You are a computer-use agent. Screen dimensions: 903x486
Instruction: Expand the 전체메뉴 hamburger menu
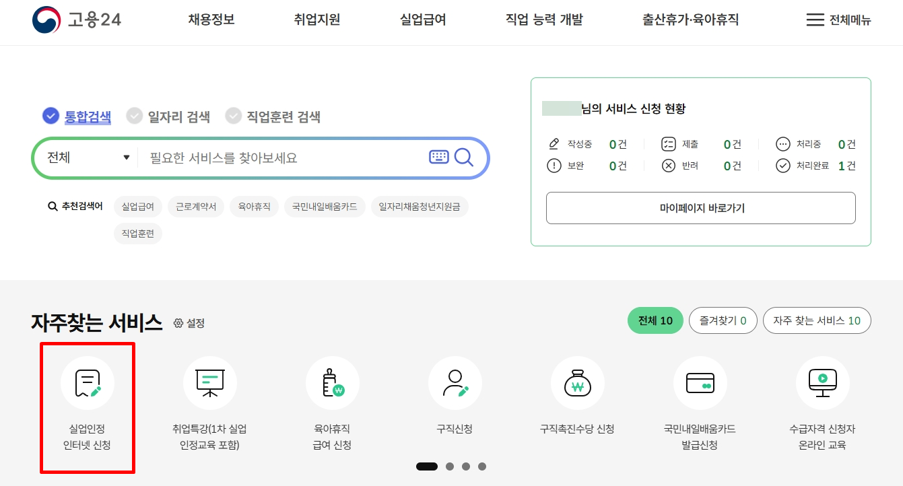838,20
